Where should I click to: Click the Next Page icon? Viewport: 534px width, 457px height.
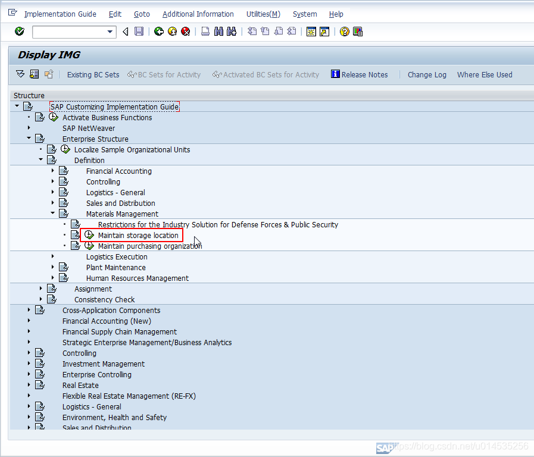click(279, 32)
